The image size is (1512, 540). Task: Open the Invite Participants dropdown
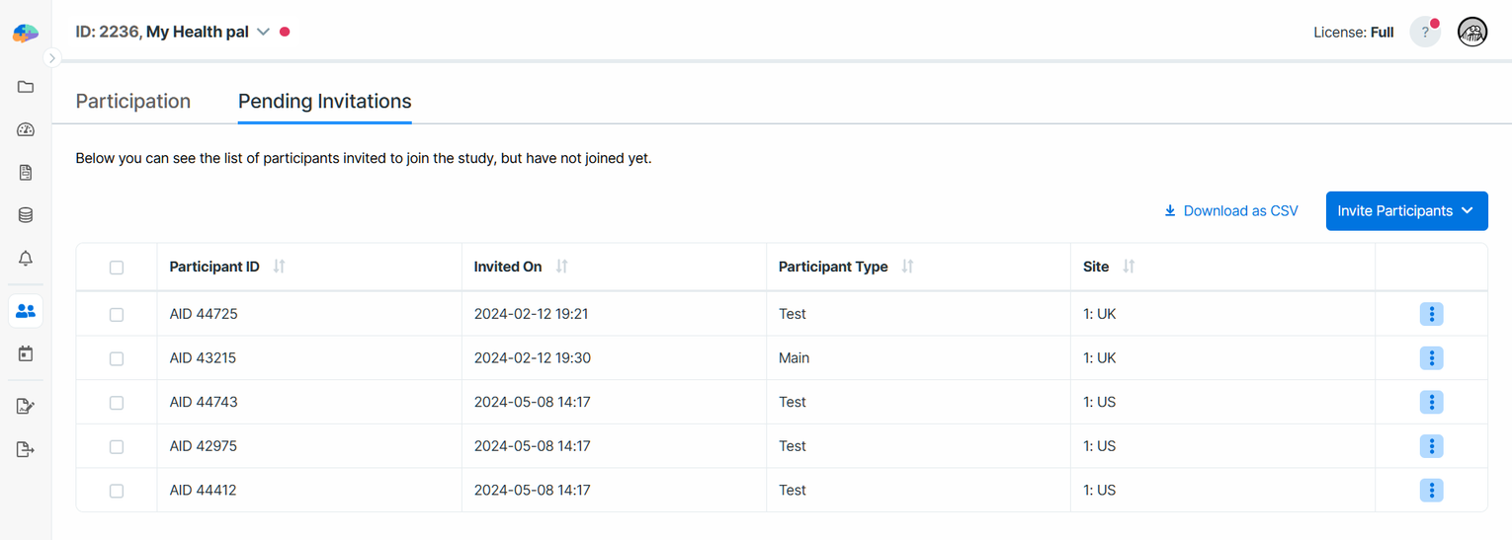[x=1406, y=210]
